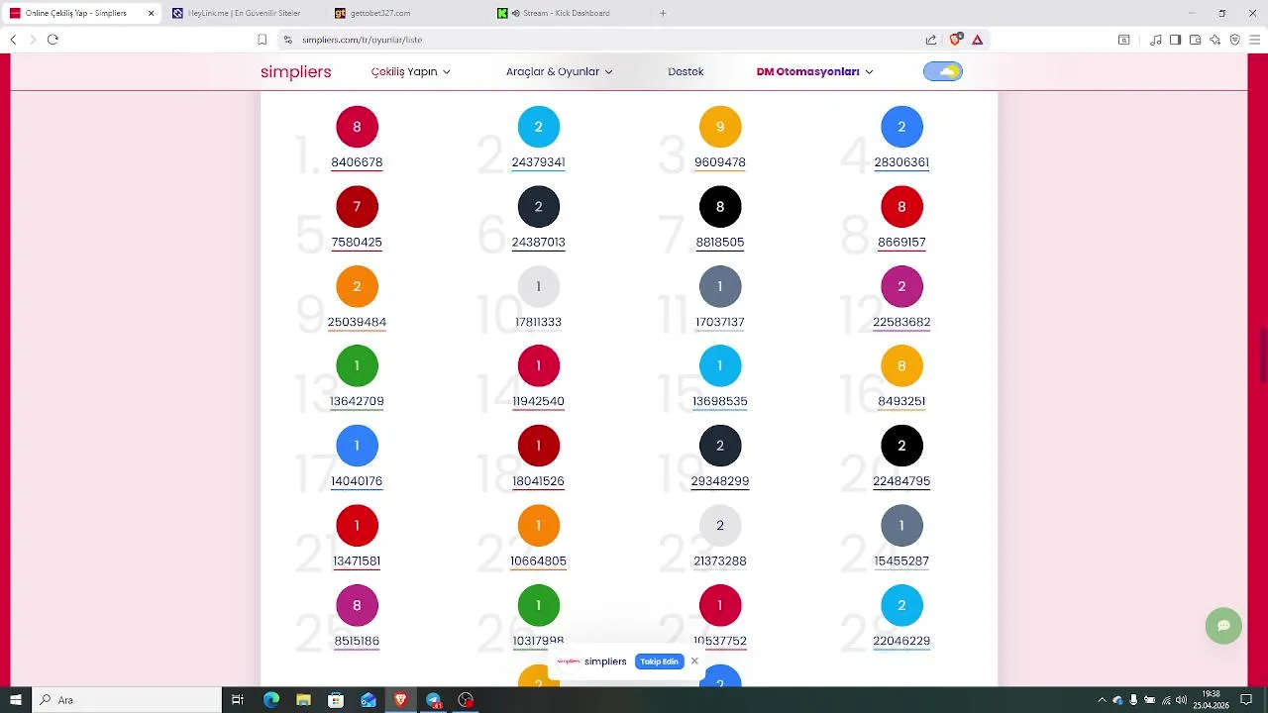Open the Brave Shields lion icon
The width and height of the screenshot is (1268, 713).
tap(956, 40)
